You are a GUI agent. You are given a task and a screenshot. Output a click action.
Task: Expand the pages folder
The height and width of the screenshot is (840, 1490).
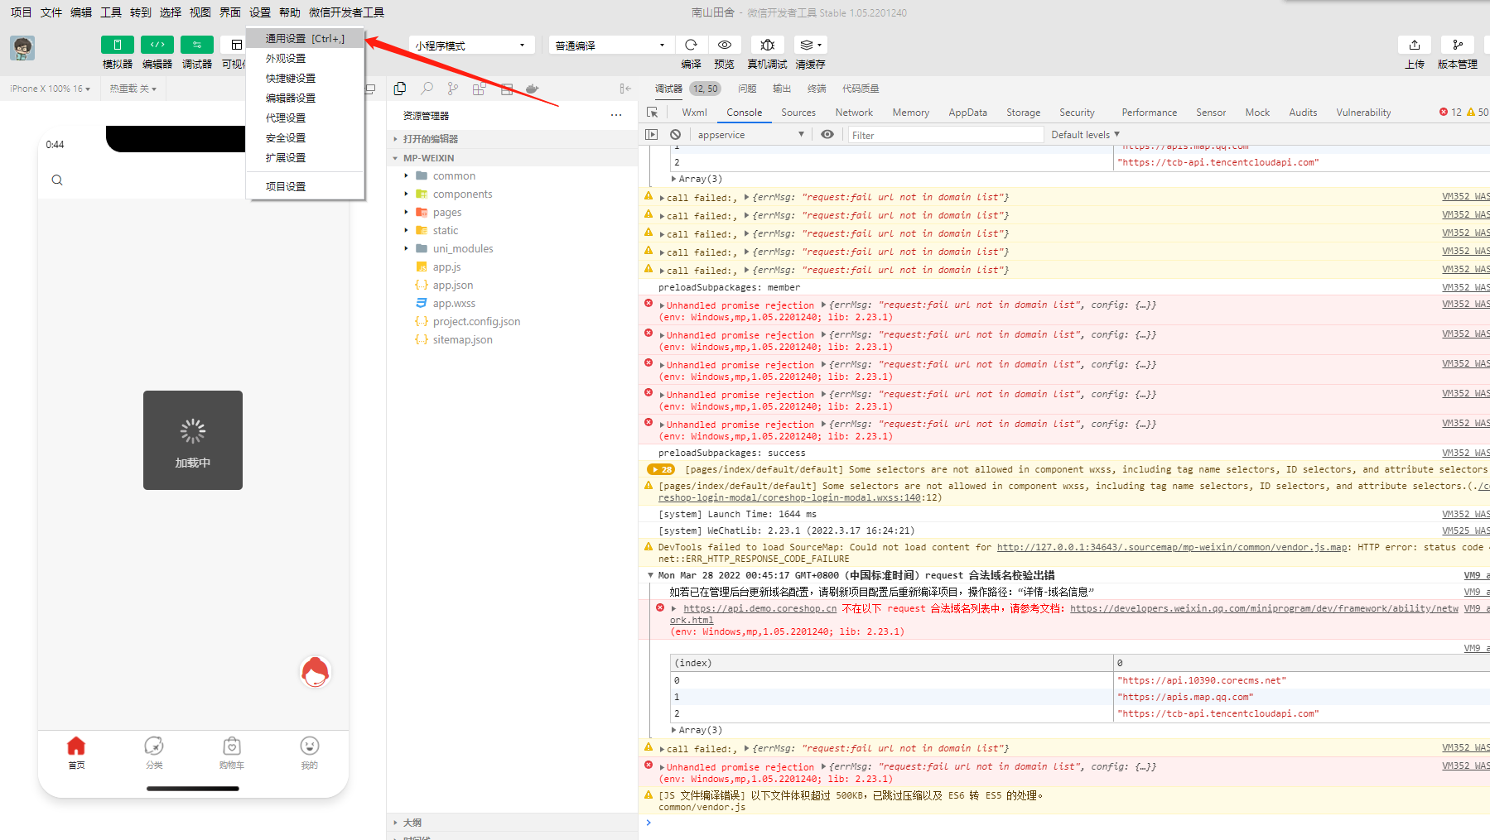coord(446,212)
